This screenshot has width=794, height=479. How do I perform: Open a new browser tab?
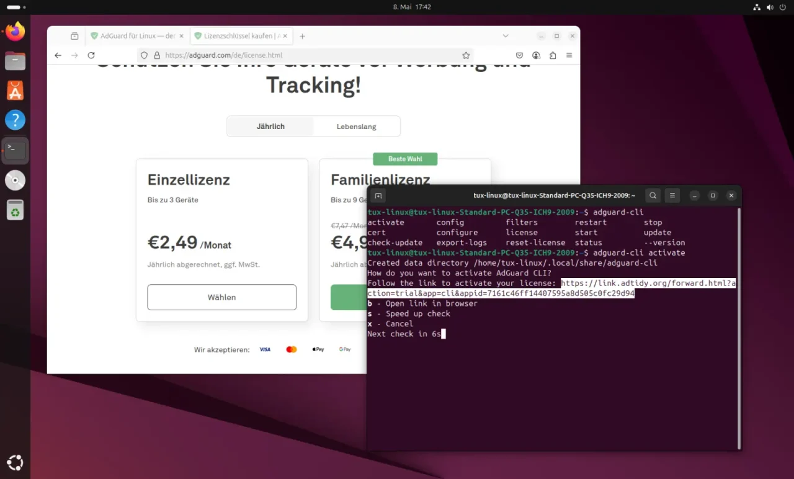[303, 36]
